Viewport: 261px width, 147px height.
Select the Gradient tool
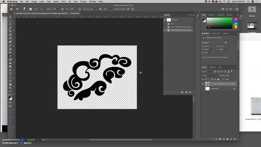point(10,60)
